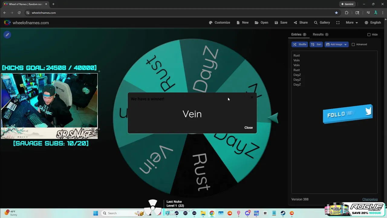
Task: Launch Steam from the taskbar
Action: pos(283,213)
